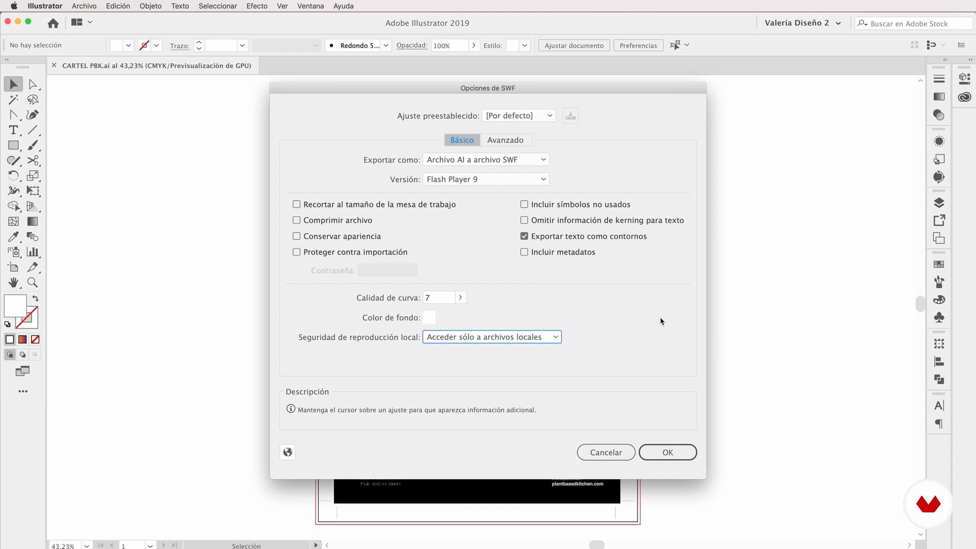Enable Conservar apariencia checkbox

(296, 236)
